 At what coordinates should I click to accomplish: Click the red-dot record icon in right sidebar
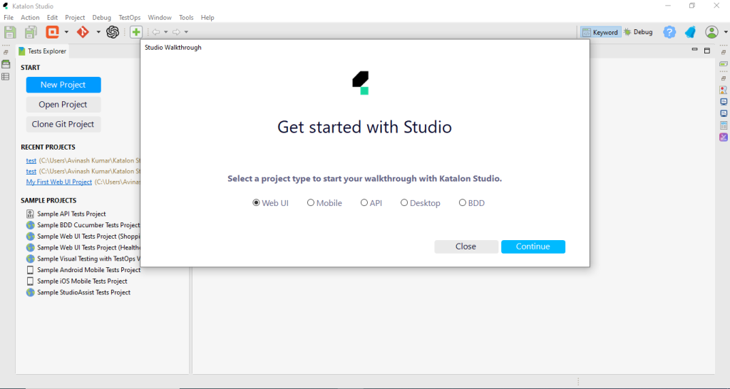click(x=724, y=90)
